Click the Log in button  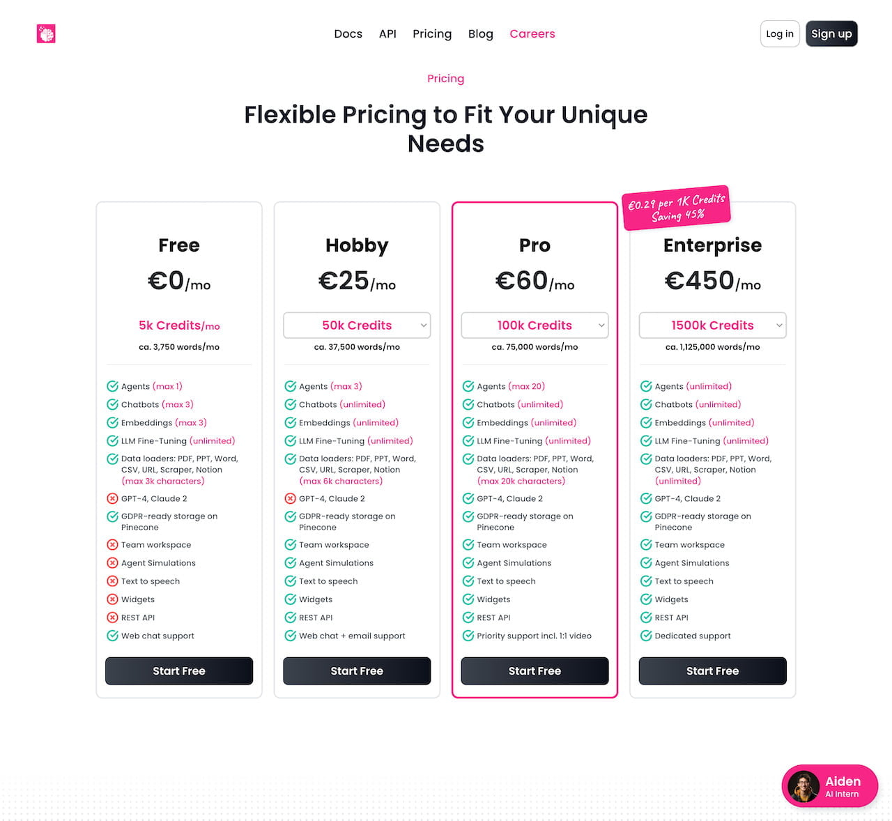(779, 33)
